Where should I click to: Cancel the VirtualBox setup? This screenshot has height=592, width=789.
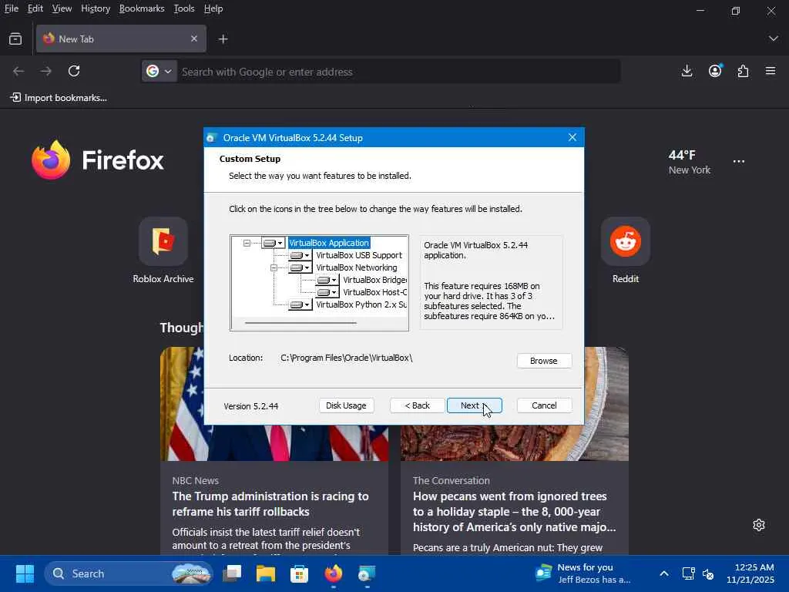[544, 405]
